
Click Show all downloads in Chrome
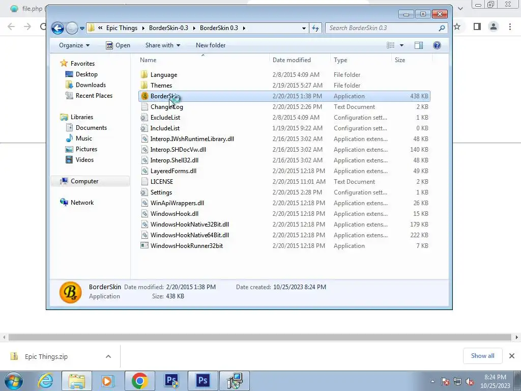(482, 356)
